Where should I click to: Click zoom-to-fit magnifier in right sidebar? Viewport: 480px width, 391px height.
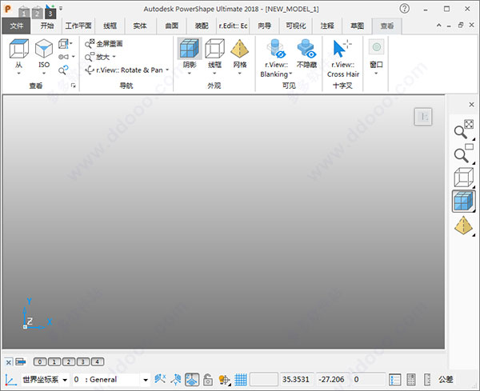click(x=464, y=129)
